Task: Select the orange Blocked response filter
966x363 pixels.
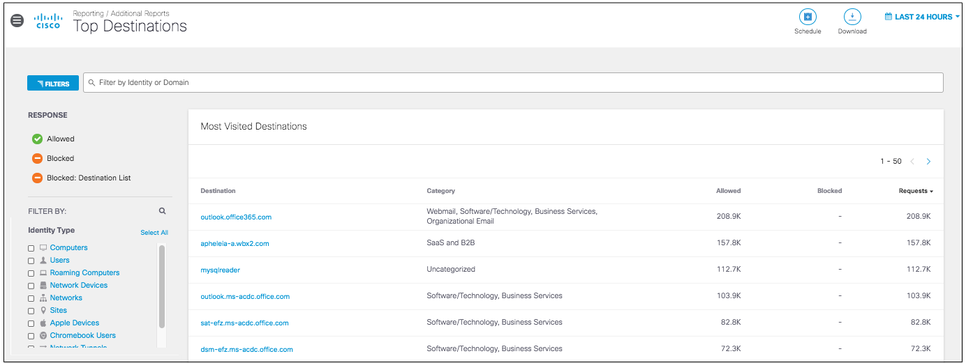Action: (x=38, y=158)
